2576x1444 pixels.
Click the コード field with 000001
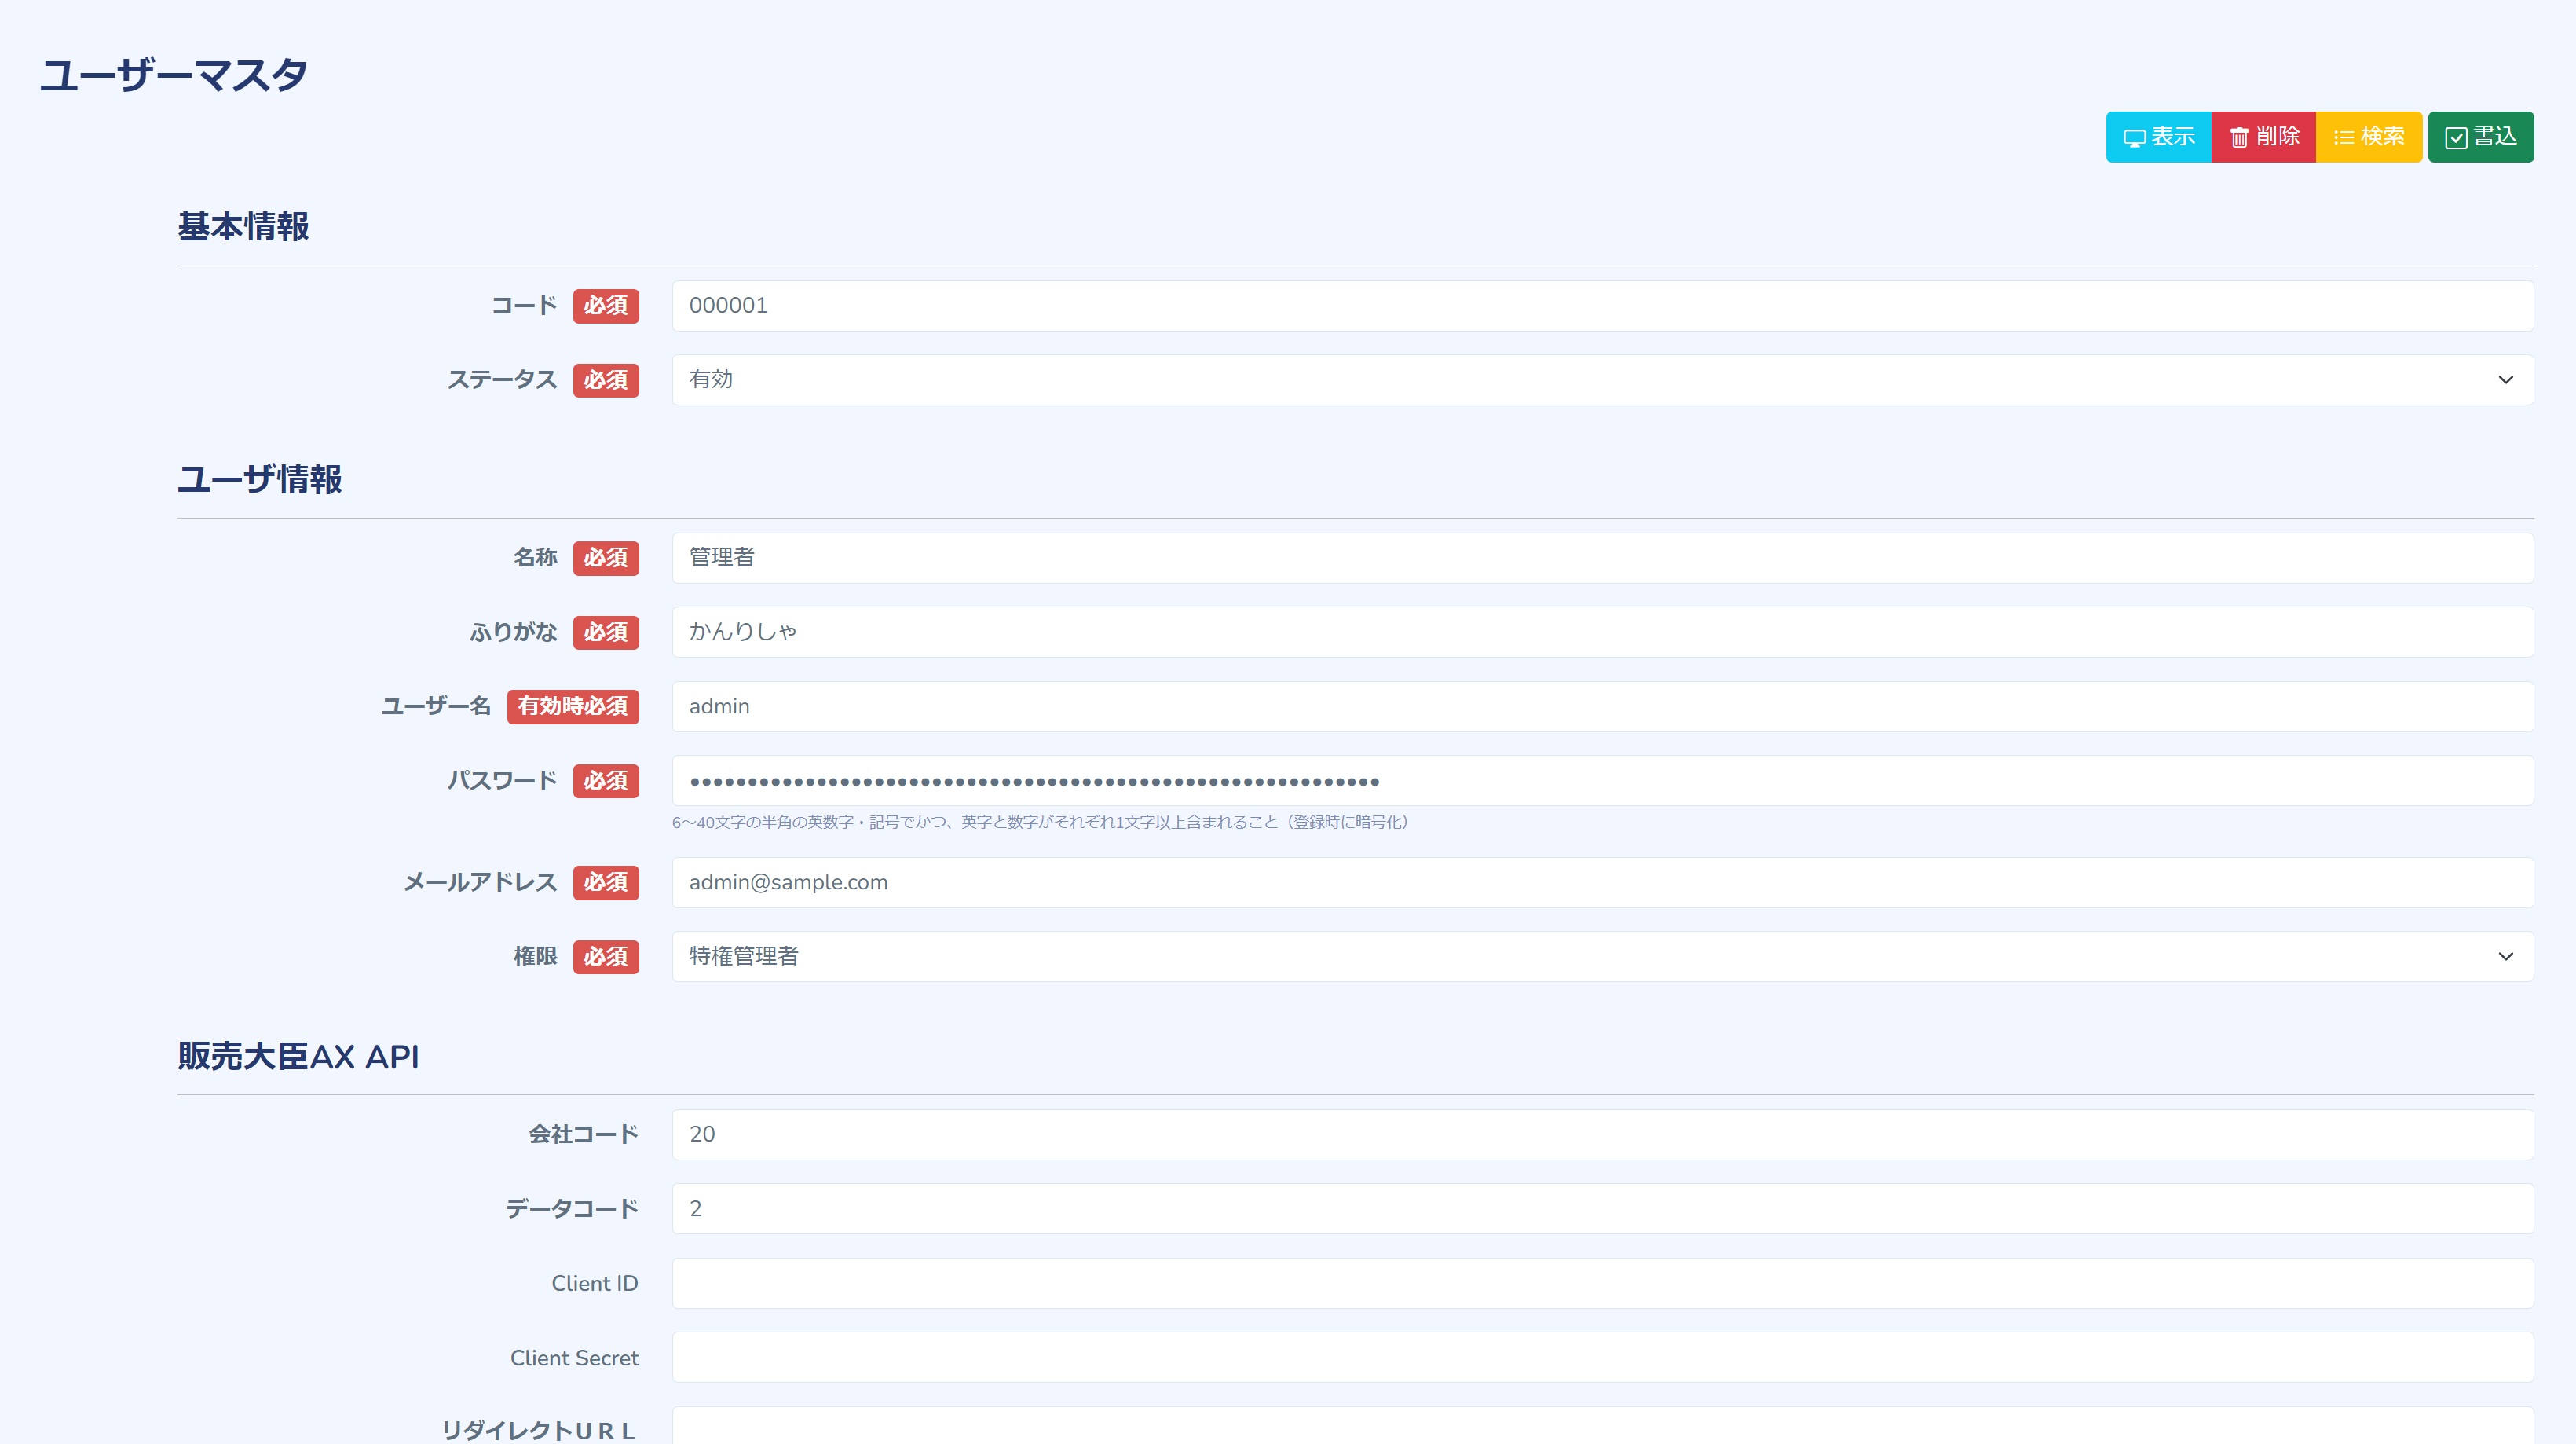click(x=1600, y=306)
